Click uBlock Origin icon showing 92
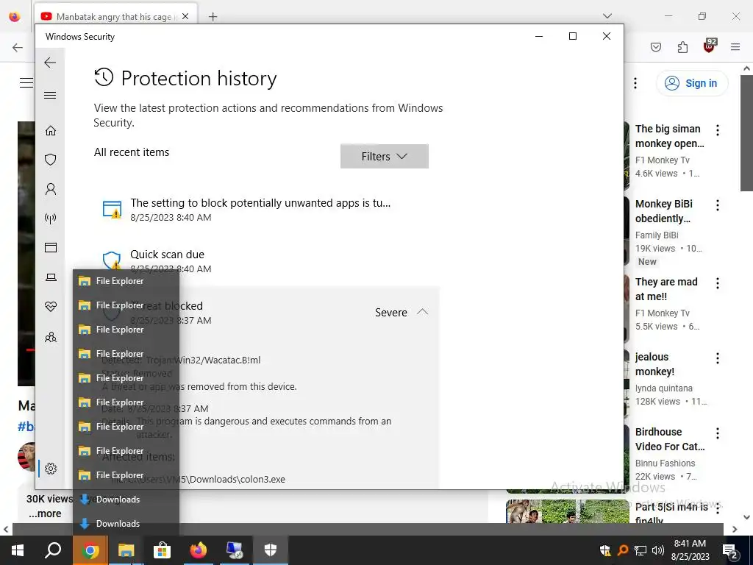The height and width of the screenshot is (565, 753). pos(710,46)
